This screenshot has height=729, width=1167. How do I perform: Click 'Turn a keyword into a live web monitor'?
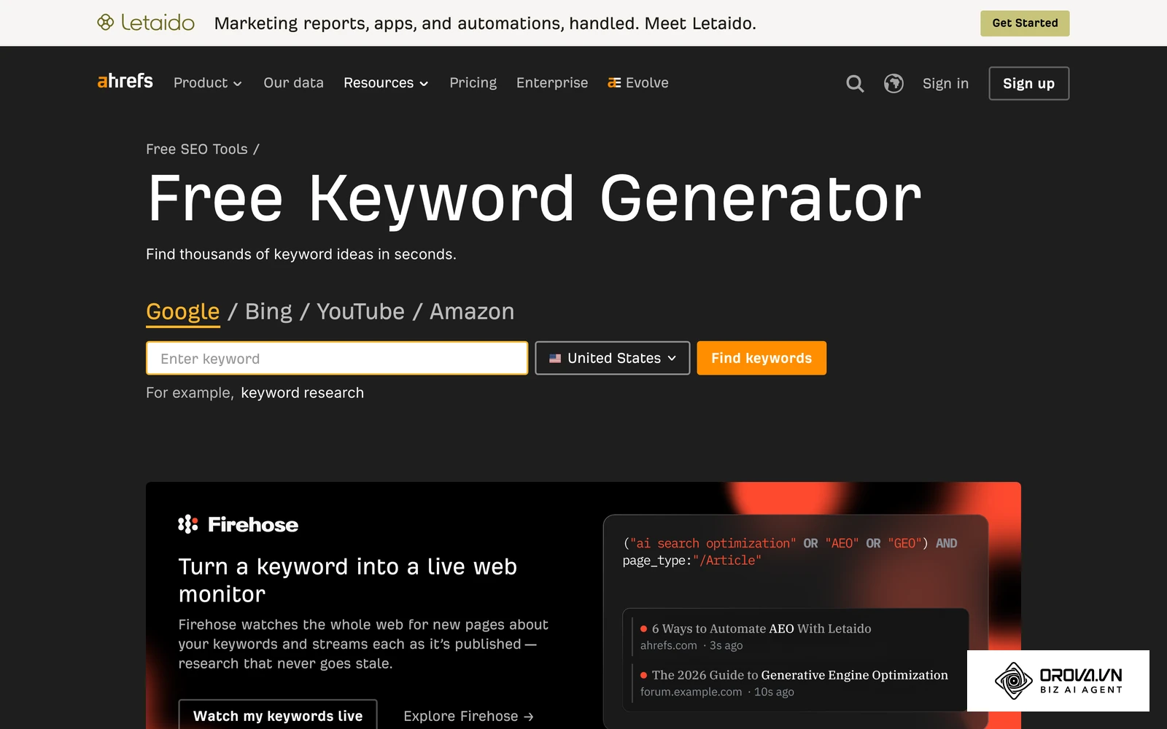click(x=348, y=580)
